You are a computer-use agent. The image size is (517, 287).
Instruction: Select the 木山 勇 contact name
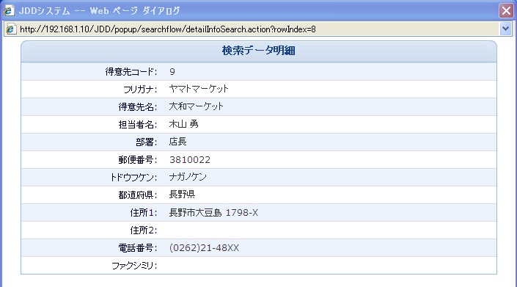point(183,124)
